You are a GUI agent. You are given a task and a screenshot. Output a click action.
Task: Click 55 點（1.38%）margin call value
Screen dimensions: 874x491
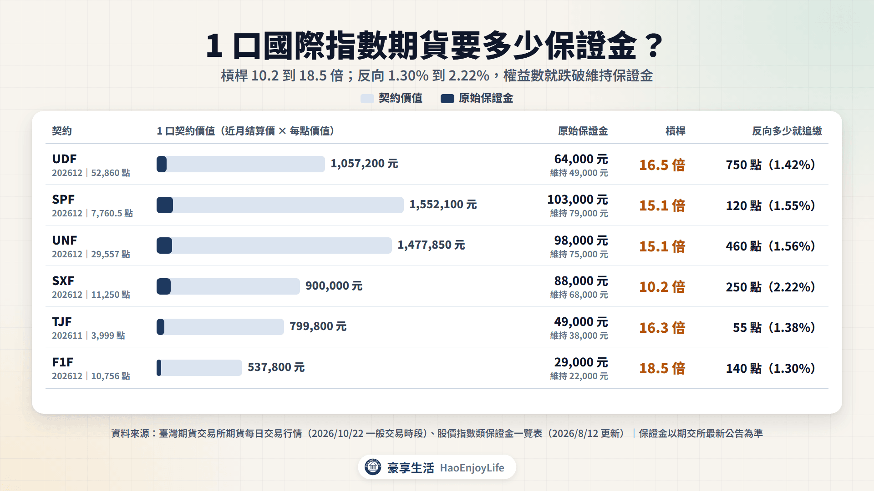pyautogui.click(x=774, y=328)
